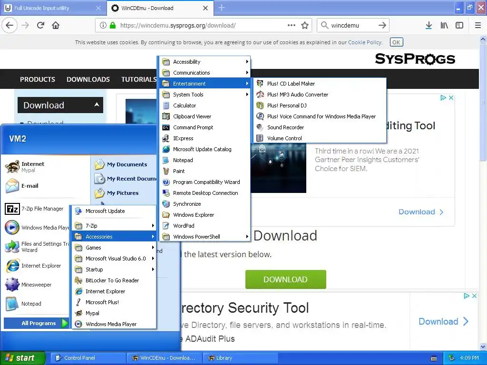Screen dimensions: 487x365
Task: Open Microsoft Update Catalog
Action: point(205,149)
